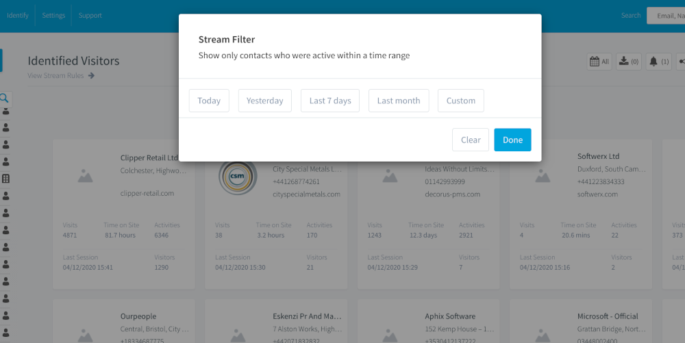The height and width of the screenshot is (343, 685).
Task: Click the Identified Visitors heading
Action: tap(73, 61)
